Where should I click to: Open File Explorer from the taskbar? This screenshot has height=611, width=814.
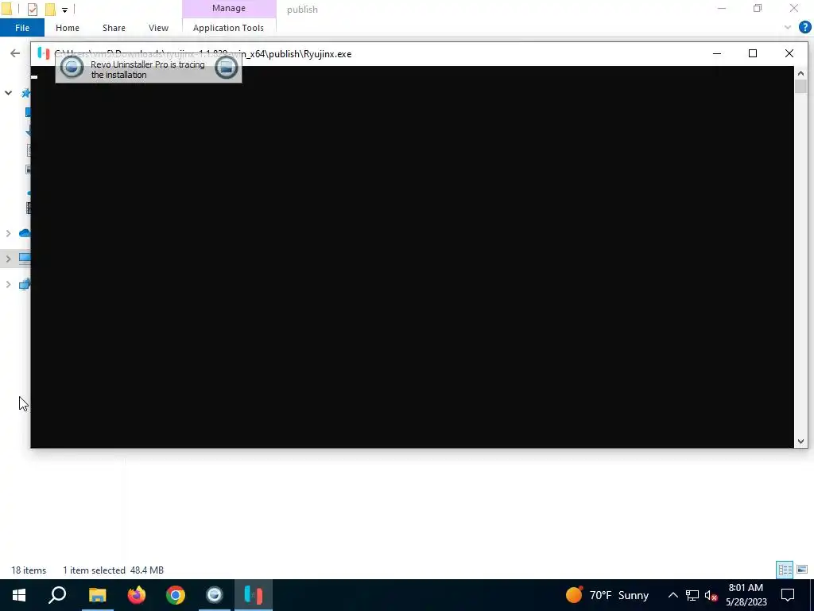pyautogui.click(x=97, y=595)
